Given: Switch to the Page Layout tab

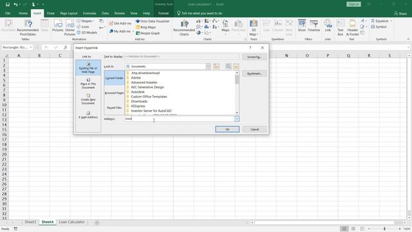Looking at the screenshot, I should tap(69, 13).
